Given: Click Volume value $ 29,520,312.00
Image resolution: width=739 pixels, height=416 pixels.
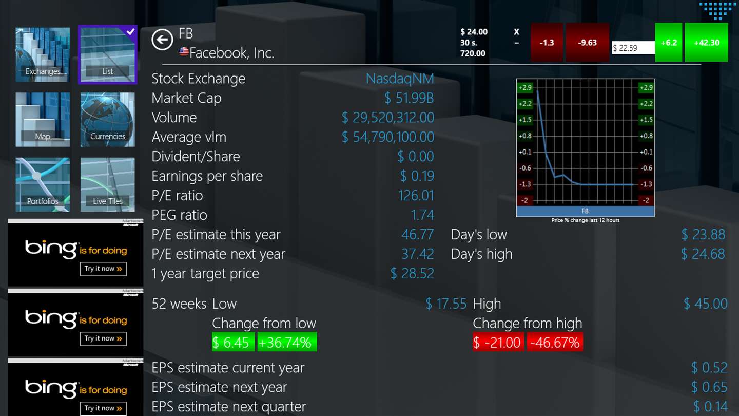Looking at the screenshot, I should pyautogui.click(x=388, y=118).
